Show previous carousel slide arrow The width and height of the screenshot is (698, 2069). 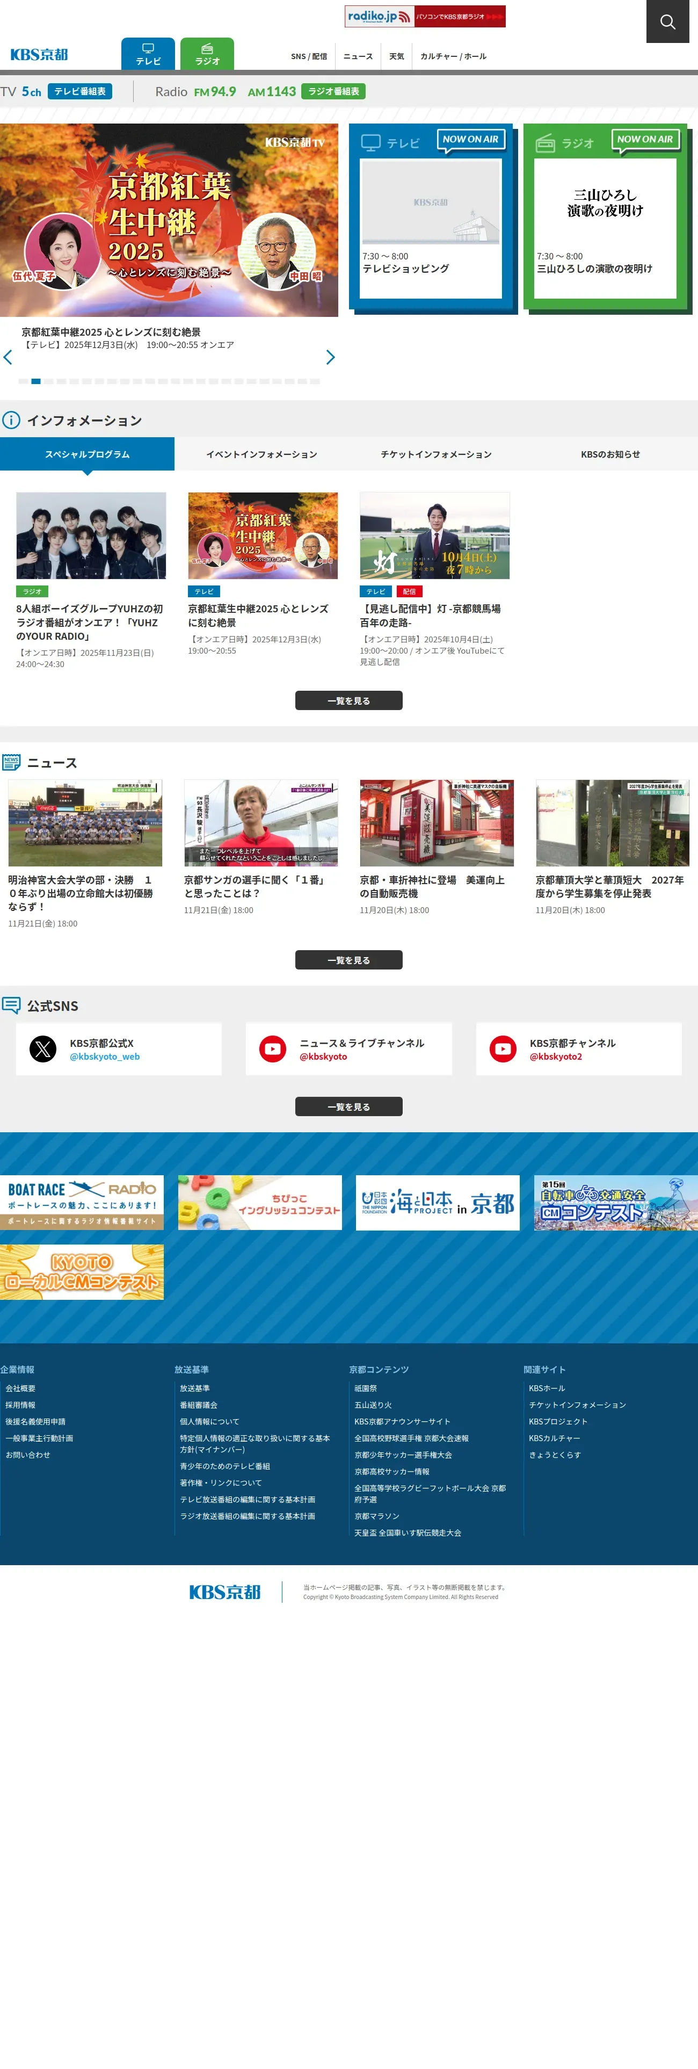[8, 357]
